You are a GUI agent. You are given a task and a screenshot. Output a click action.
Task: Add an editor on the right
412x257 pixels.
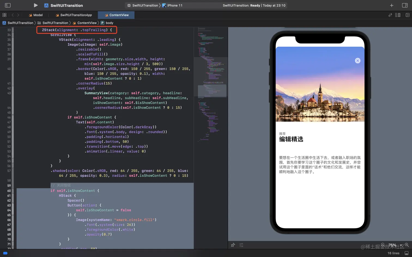coord(408,15)
